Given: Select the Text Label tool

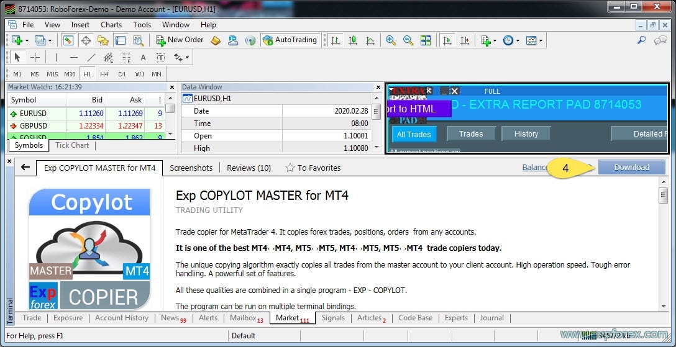Looking at the screenshot, I should [161, 57].
